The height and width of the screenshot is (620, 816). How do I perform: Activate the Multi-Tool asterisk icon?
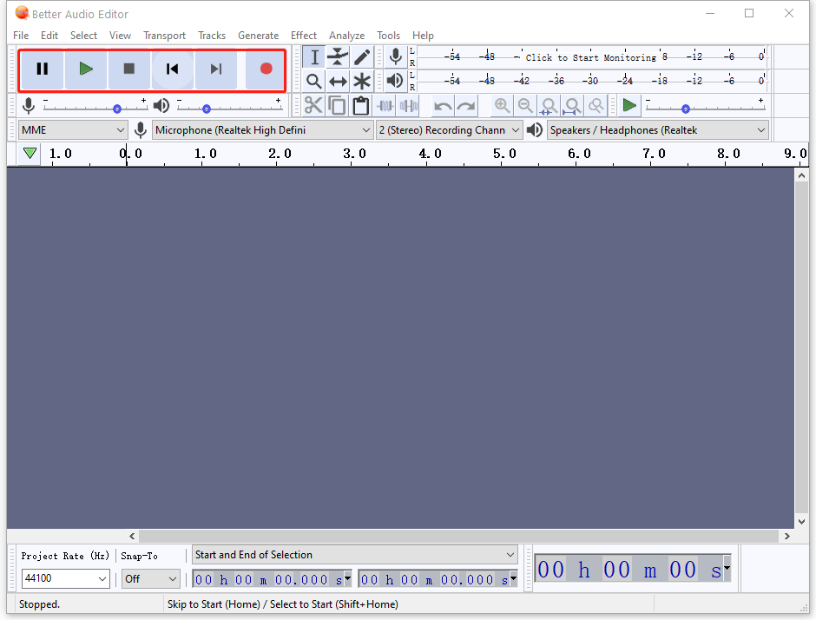362,82
